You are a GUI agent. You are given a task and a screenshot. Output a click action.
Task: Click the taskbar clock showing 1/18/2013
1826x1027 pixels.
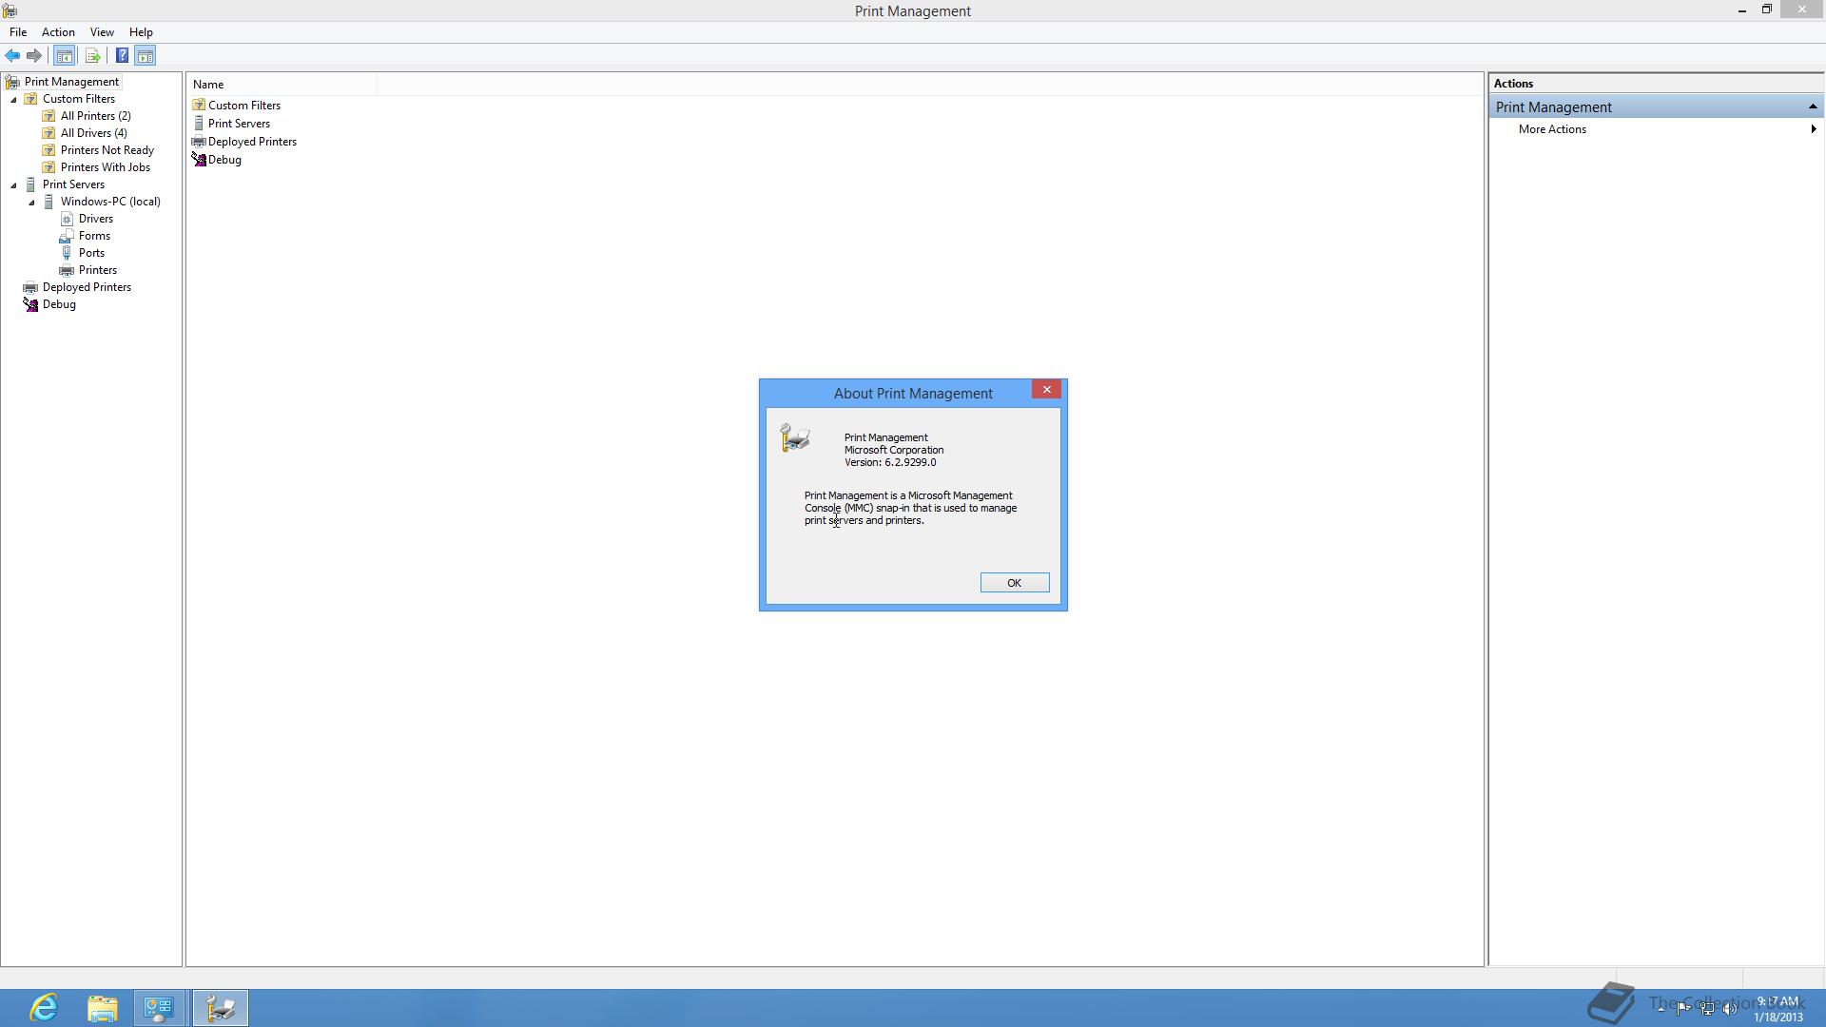click(1778, 1009)
